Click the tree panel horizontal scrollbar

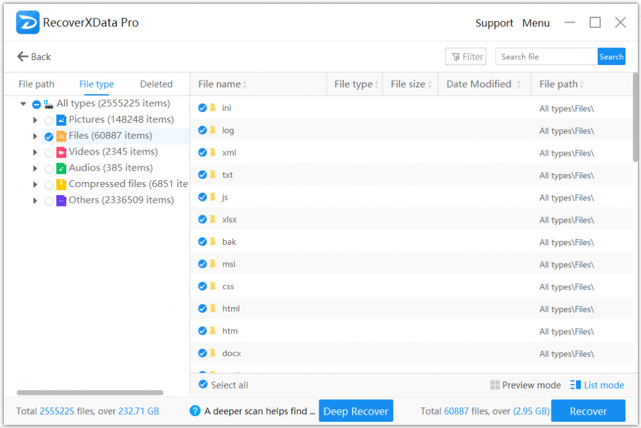[90, 392]
